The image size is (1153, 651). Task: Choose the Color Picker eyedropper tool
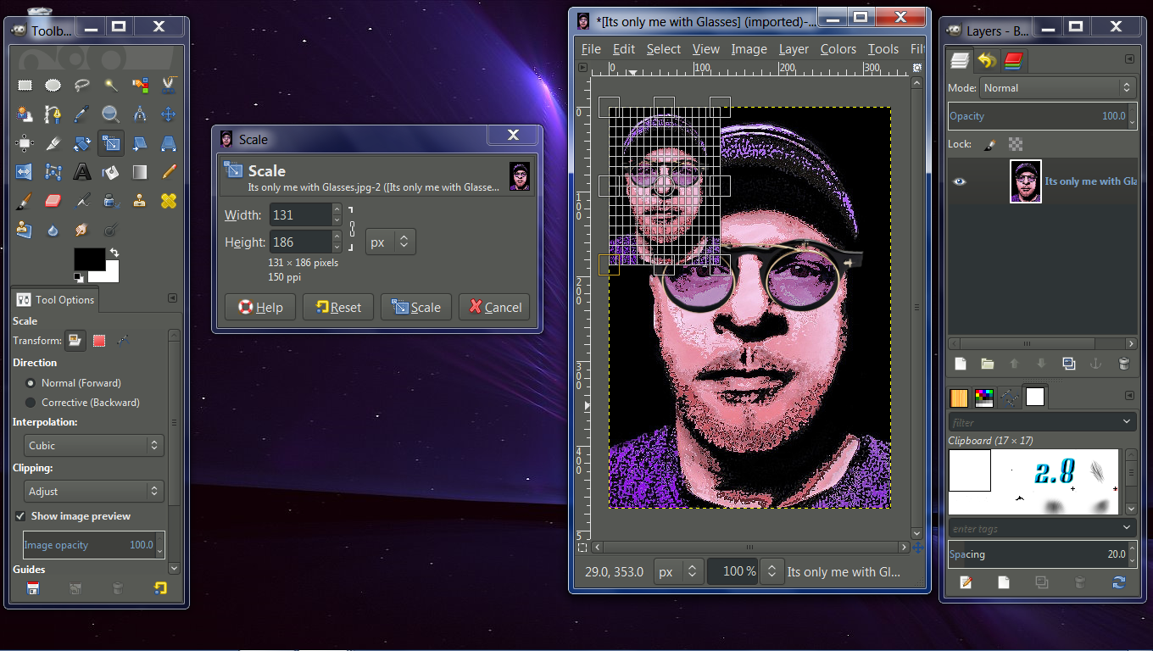click(82, 114)
